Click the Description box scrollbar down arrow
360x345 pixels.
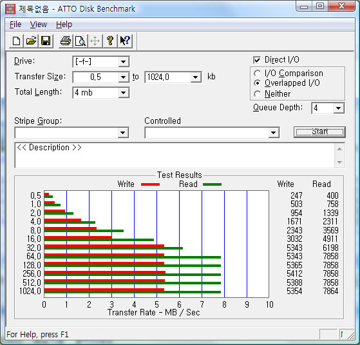click(339, 163)
